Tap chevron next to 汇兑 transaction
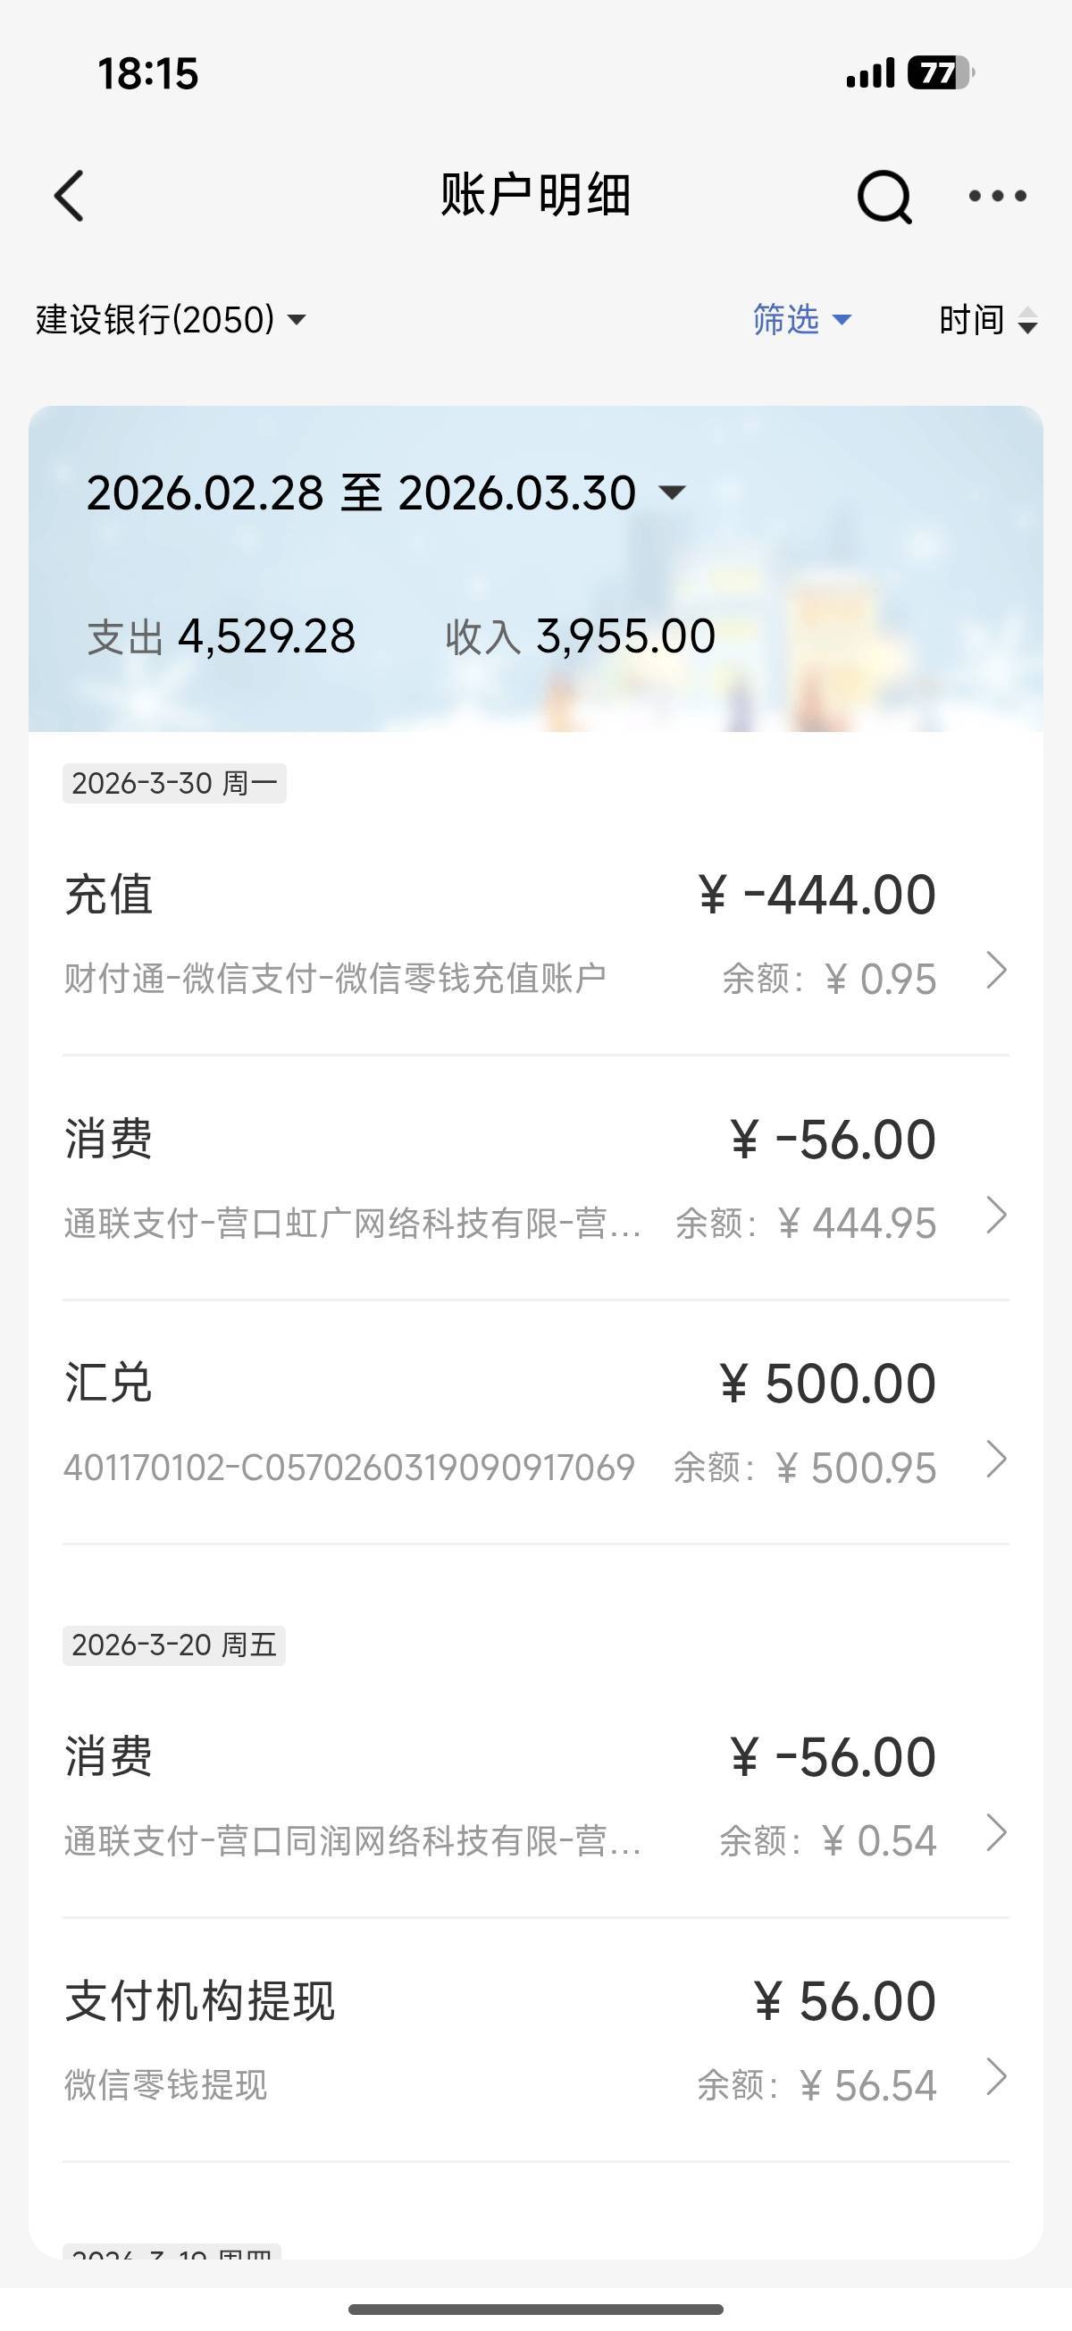The image size is (1072, 2331). pyautogui.click(x=996, y=1460)
